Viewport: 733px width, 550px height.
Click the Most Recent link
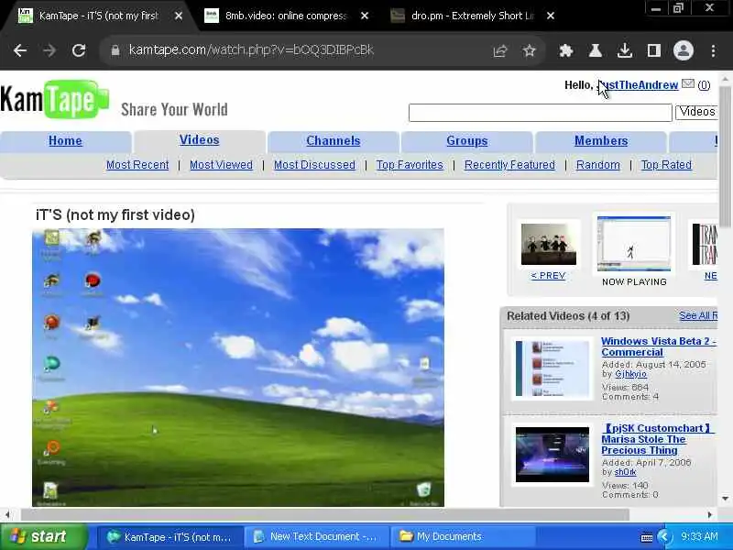(137, 165)
